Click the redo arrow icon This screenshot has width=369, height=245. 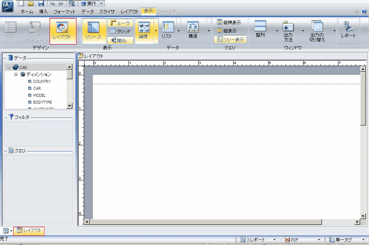pyautogui.click(x=61, y=4)
